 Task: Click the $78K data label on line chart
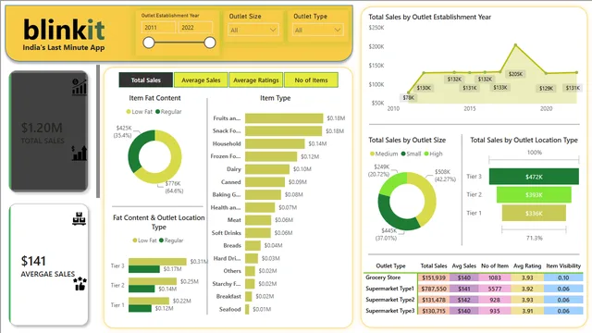click(x=408, y=97)
